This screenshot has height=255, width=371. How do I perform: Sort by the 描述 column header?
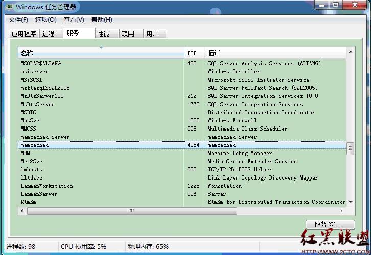[275, 53]
